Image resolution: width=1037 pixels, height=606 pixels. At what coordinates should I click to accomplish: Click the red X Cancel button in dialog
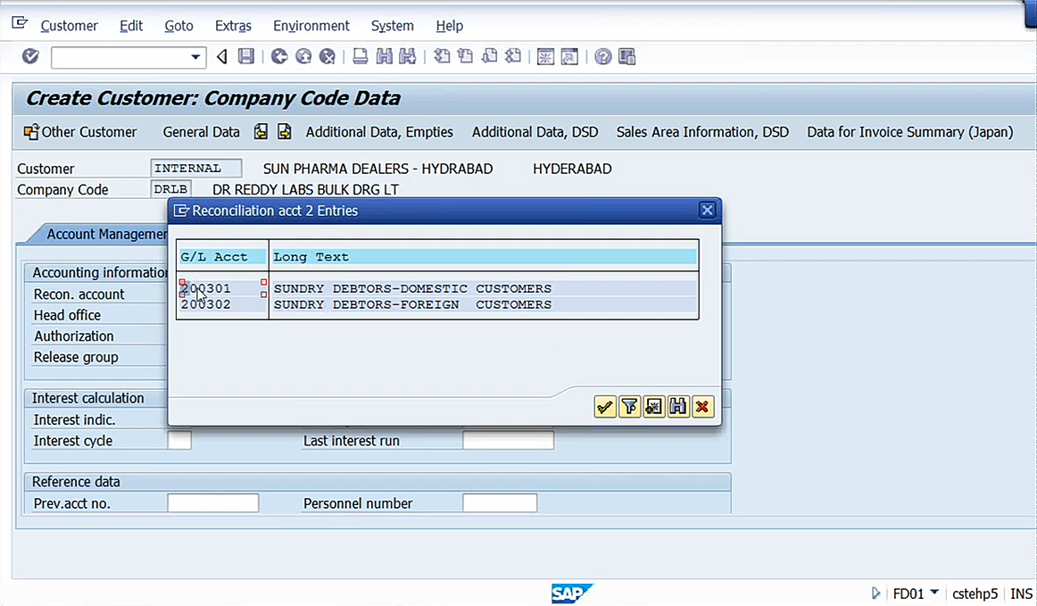pos(702,407)
